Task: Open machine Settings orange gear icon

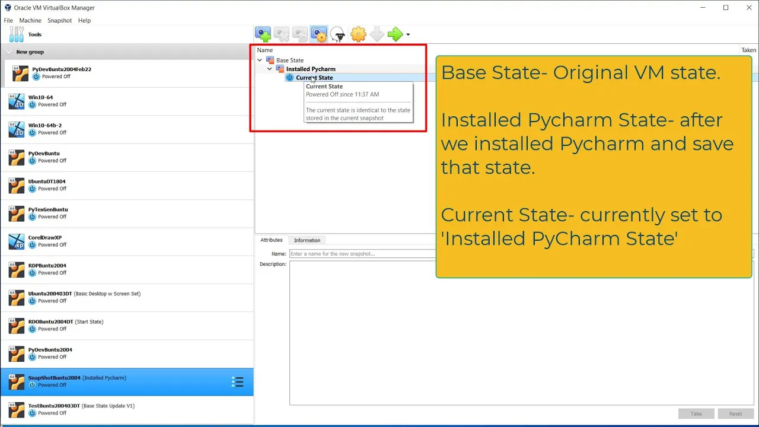Action: tap(358, 34)
